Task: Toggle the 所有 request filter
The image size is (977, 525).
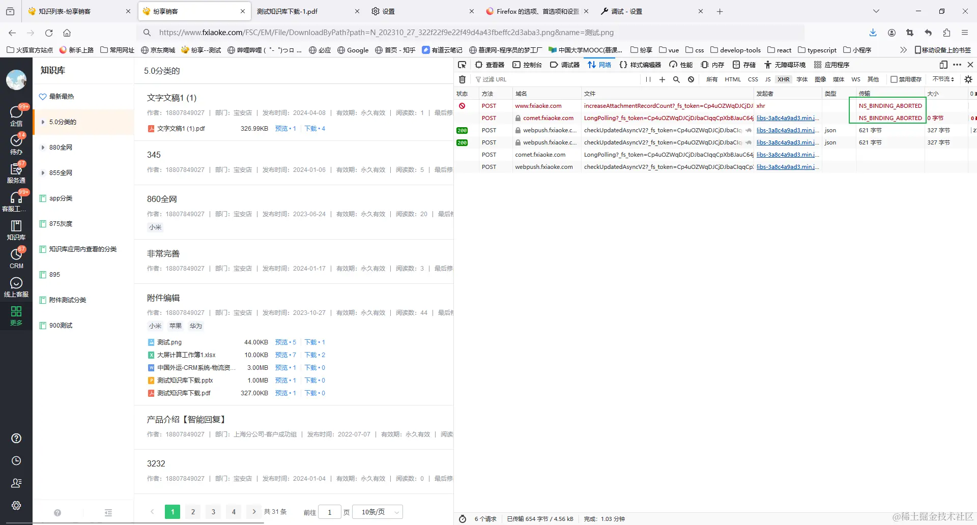Action: (712, 79)
